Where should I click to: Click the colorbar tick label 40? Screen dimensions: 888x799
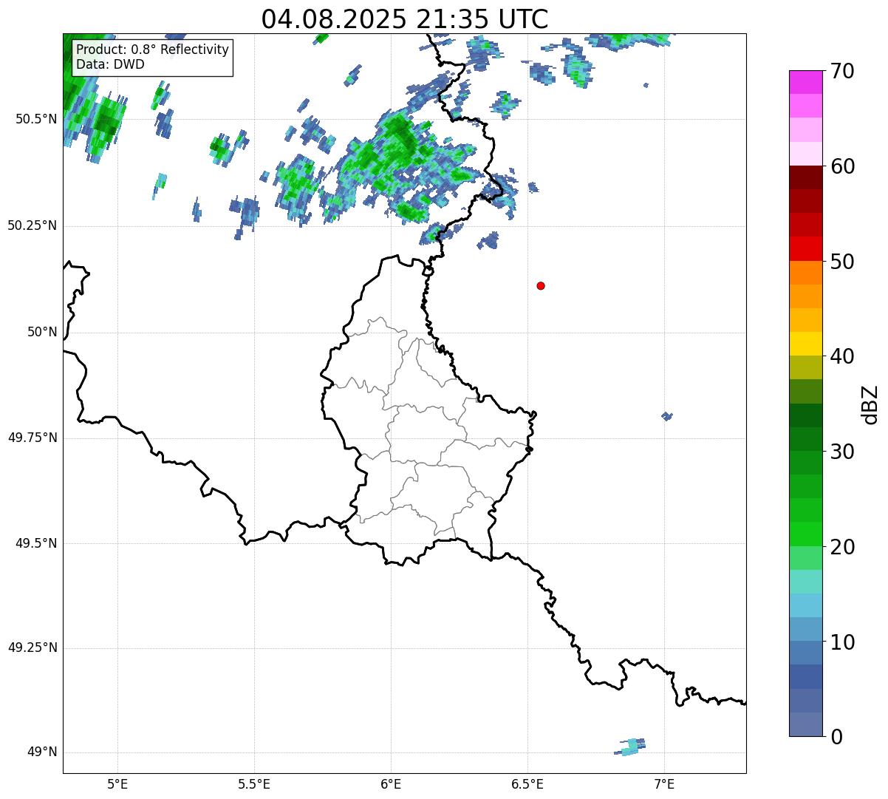[842, 356]
